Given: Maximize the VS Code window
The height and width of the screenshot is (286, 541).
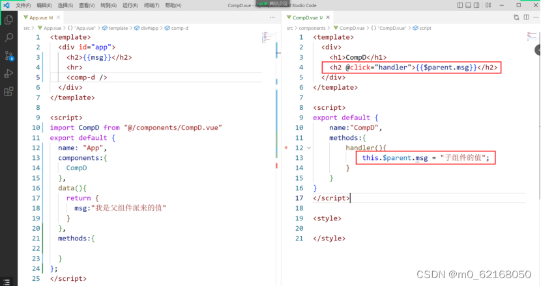Looking at the screenshot, I should pos(519,5).
